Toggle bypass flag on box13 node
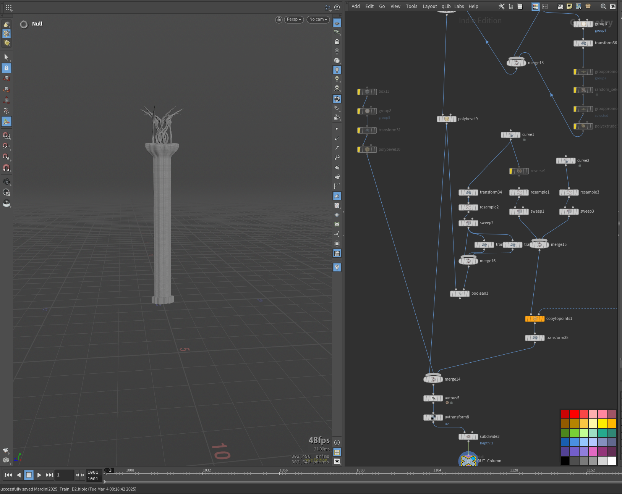The image size is (622, 494). coord(360,92)
